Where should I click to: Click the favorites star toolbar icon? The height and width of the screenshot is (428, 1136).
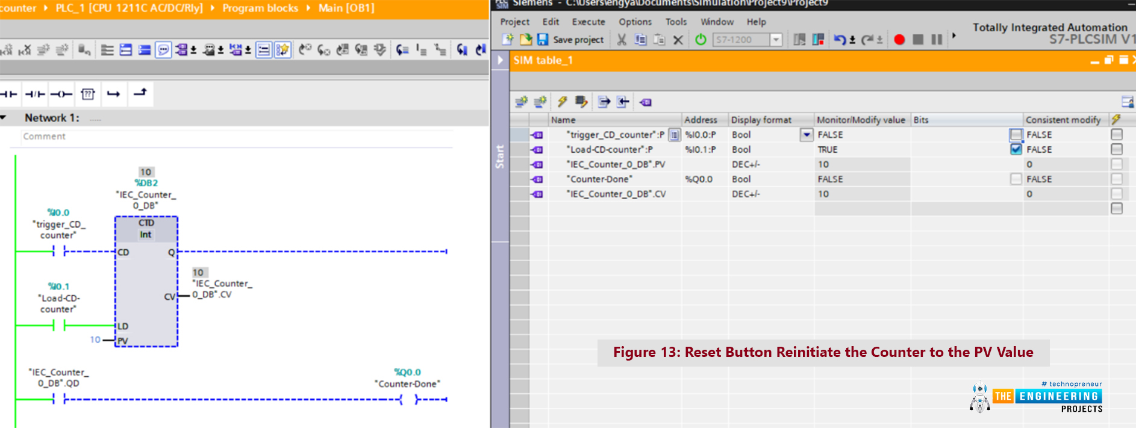[x=282, y=50]
